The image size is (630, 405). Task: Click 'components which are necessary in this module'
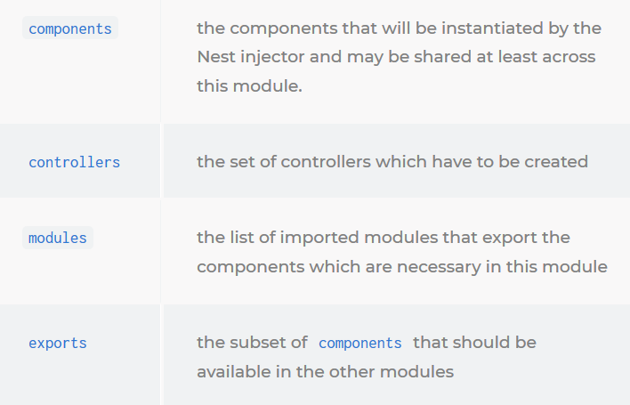pos(402,267)
